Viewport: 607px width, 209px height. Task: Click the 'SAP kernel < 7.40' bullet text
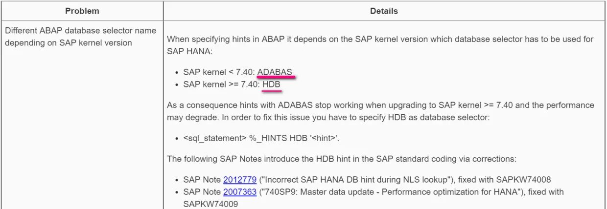[x=219, y=72]
